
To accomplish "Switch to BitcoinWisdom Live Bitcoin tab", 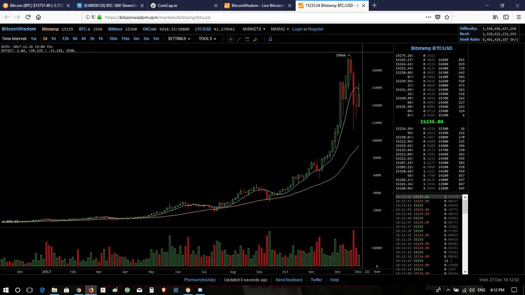I will [258, 5].
